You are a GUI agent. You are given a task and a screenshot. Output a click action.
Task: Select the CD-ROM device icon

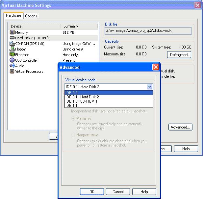point(12,44)
